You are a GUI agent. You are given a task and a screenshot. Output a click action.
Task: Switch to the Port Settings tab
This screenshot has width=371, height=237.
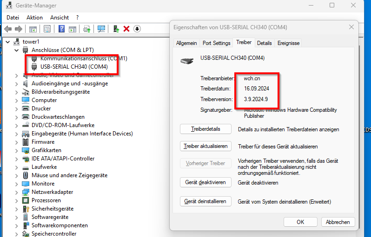[x=216, y=43]
